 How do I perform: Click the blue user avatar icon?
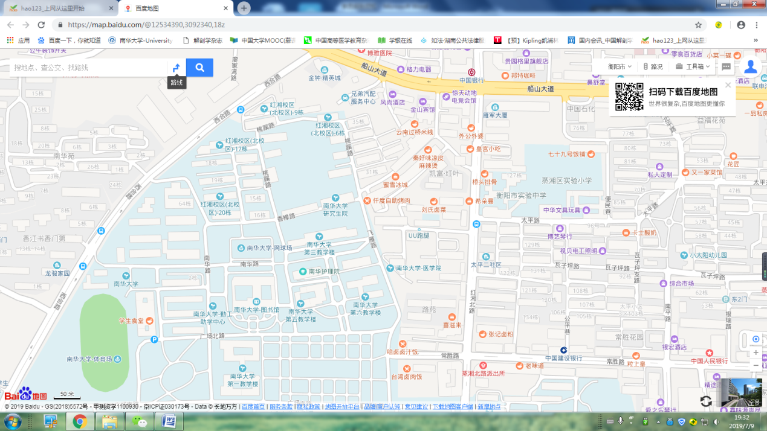pos(750,66)
